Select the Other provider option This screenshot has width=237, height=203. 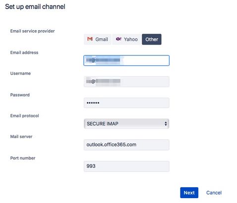tap(152, 39)
